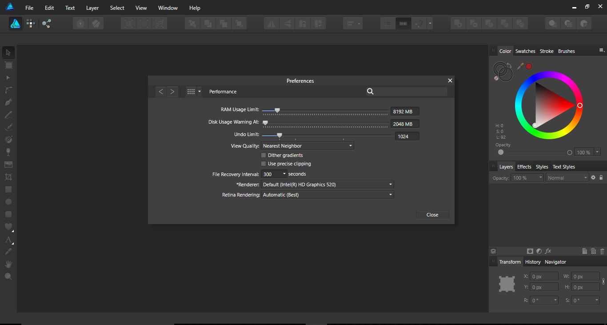Open layer effects via the fx icon

pyautogui.click(x=548, y=251)
